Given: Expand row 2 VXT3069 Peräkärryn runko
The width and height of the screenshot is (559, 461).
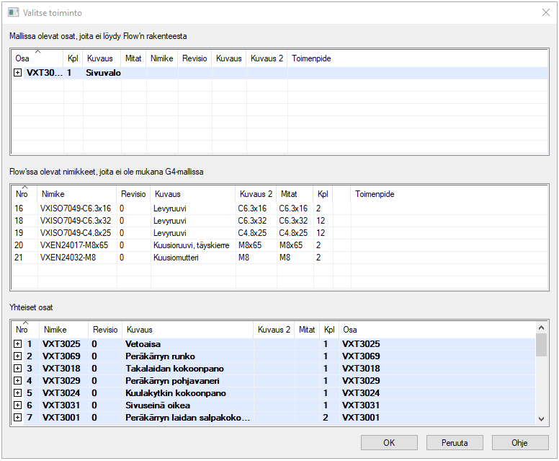Looking at the screenshot, I should point(18,356).
